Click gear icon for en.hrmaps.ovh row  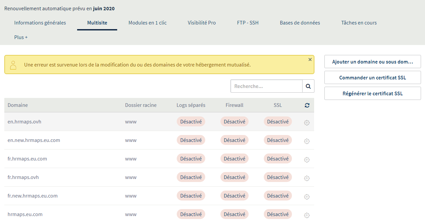(x=307, y=122)
